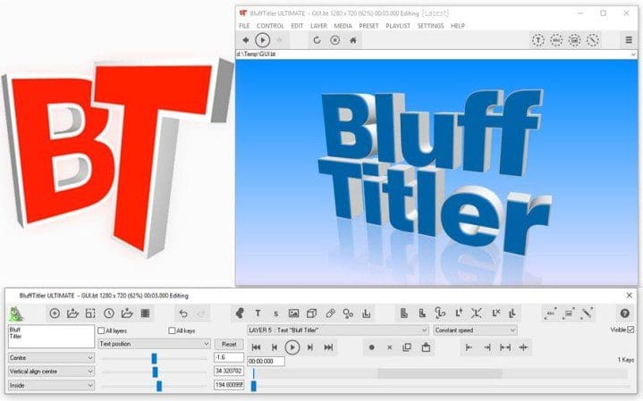The height and width of the screenshot is (401, 643).
Task: Click the 00:00.000 time input field
Action: [266, 362]
